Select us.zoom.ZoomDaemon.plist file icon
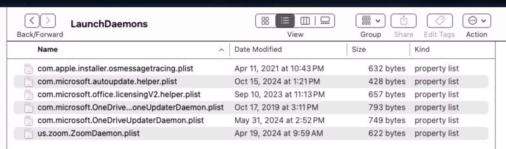Image resolution: width=506 pixels, height=149 pixels. tap(29, 133)
